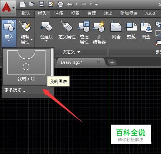161x154 pixels.
Task: Click the New drawing icon
Action: click(x=23, y=4)
